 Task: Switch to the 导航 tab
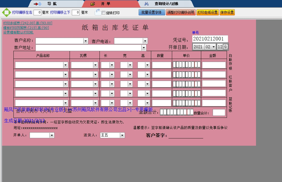(52, 4)
